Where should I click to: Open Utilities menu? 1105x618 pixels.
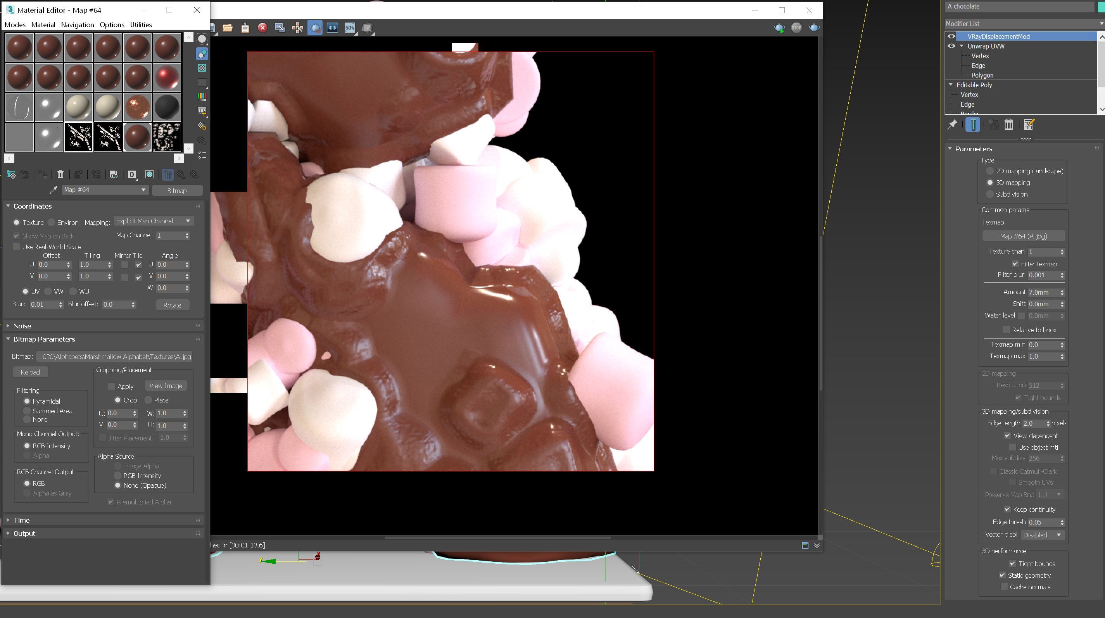pos(141,25)
